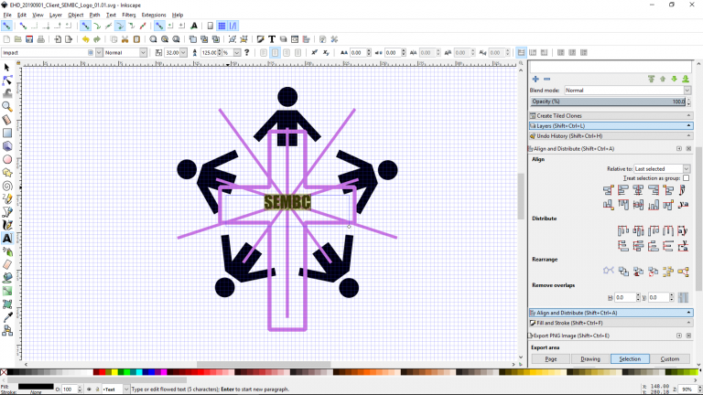Select the 3D Box tool
Viewport: 703px width, 395px height.
[x=6, y=146]
